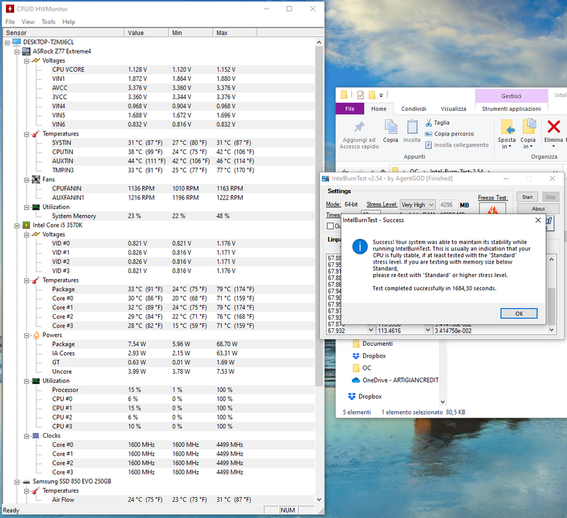
Task: Collapse the Samsung SSD 850 EVO node
Action: [x=17, y=482]
